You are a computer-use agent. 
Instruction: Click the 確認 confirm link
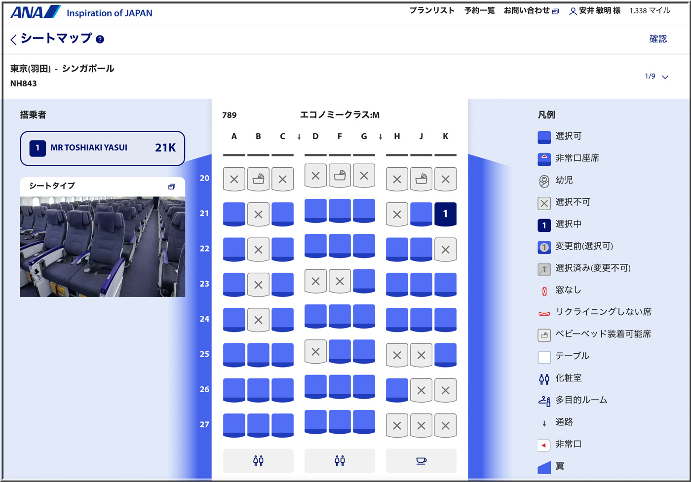point(658,39)
